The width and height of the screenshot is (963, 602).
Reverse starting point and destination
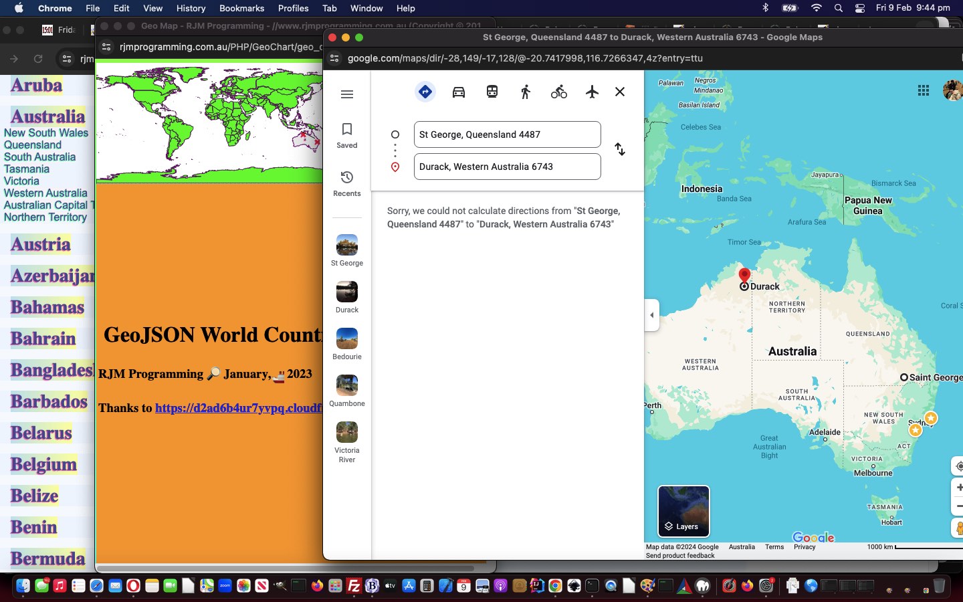pyautogui.click(x=620, y=149)
